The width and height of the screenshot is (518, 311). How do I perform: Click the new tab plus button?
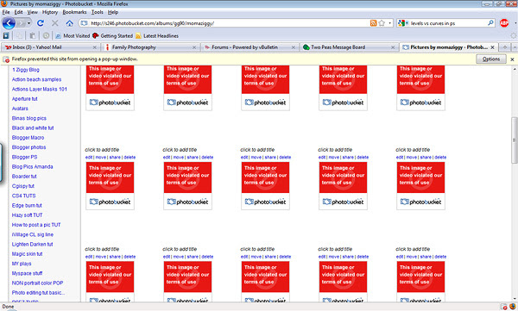[505, 47]
